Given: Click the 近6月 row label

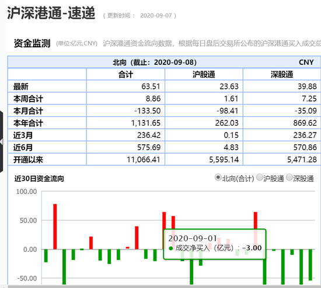Looking at the screenshot, I should pos(23,148).
